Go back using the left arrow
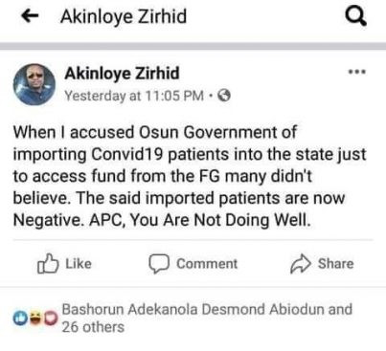386x351 pixels. [x=30, y=15]
